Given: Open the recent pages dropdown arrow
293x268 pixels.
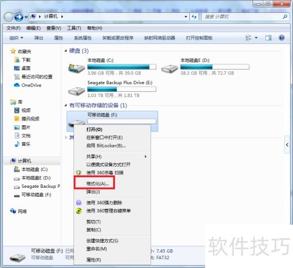Looking at the screenshot, I should pos(26,18).
